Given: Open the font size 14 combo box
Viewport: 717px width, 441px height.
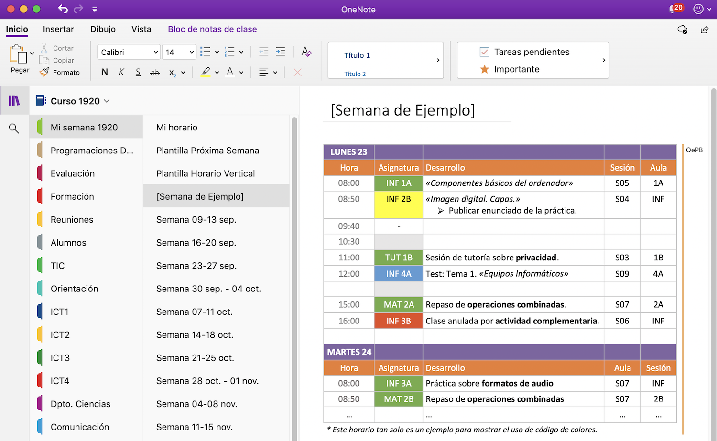Looking at the screenshot, I should (179, 52).
